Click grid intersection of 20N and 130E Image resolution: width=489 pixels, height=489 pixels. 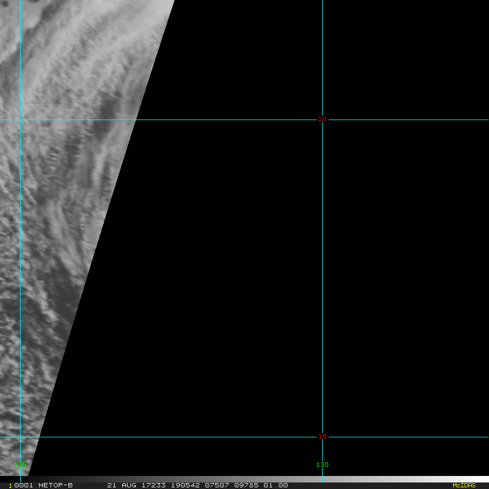[322, 120]
